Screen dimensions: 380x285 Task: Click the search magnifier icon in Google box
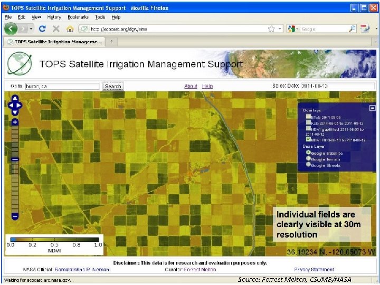352,29
